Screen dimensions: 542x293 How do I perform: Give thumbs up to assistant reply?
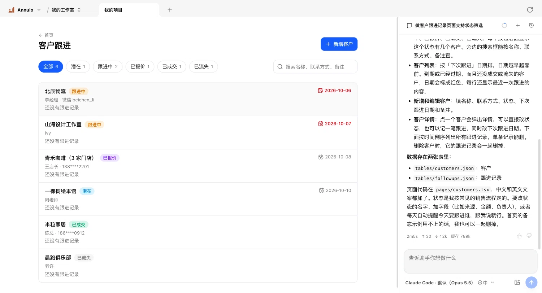click(x=519, y=236)
